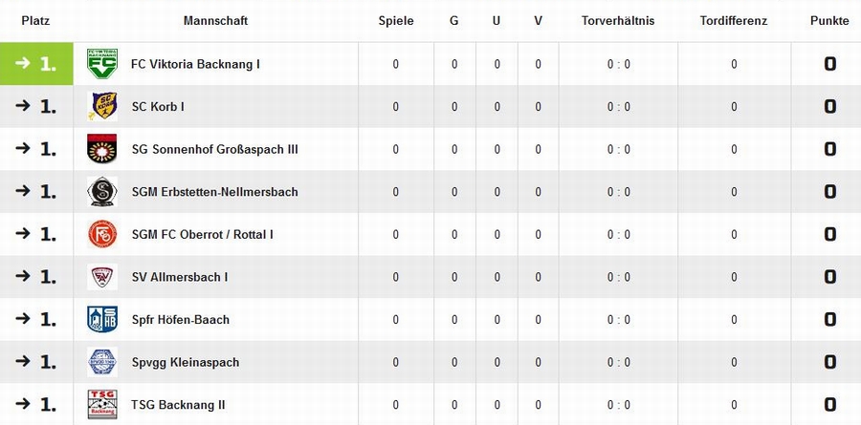Open the SC Korb I team page

point(158,106)
